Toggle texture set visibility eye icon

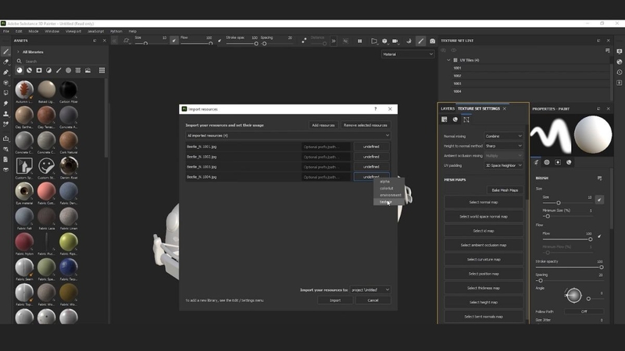click(454, 51)
